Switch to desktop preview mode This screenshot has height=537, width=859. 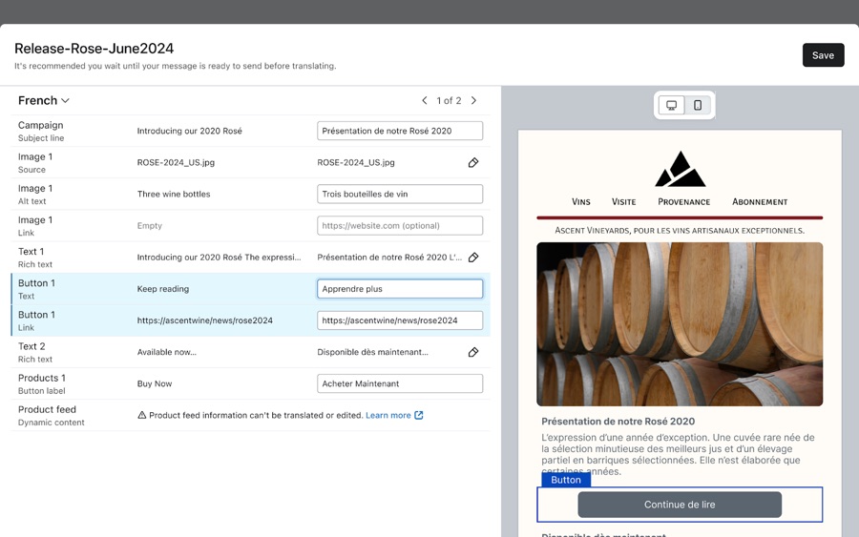672,106
